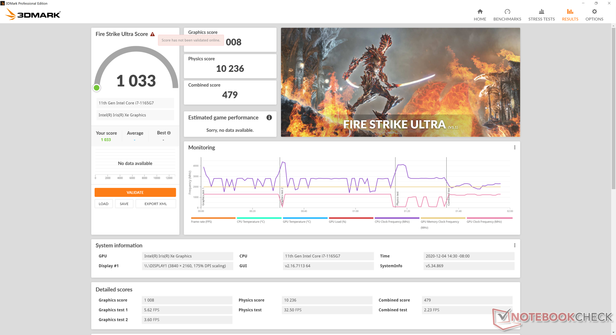Open the Monitoring panel three-dot menu
Viewport: 616px width, 335px height.
515,147
